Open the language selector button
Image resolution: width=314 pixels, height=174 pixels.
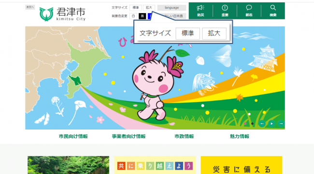[172, 8]
